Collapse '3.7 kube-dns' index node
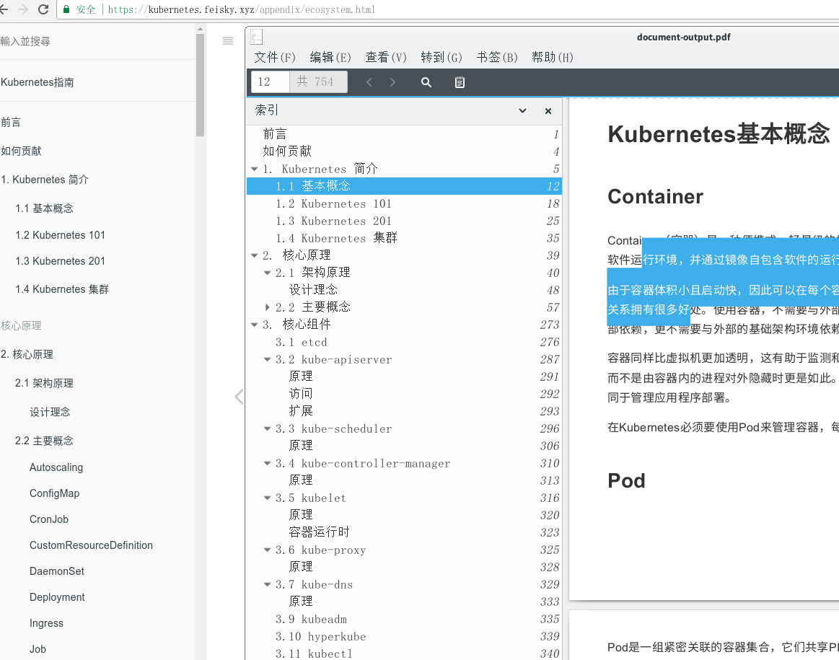The image size is (839, 660). coord(267,584)
